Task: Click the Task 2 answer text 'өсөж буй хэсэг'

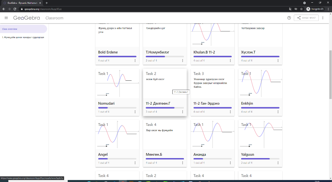Action: 155,79
